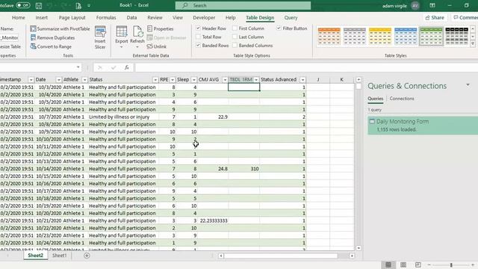
Task: Open the Home ribbon tab
Action: [x=18, y=18]
